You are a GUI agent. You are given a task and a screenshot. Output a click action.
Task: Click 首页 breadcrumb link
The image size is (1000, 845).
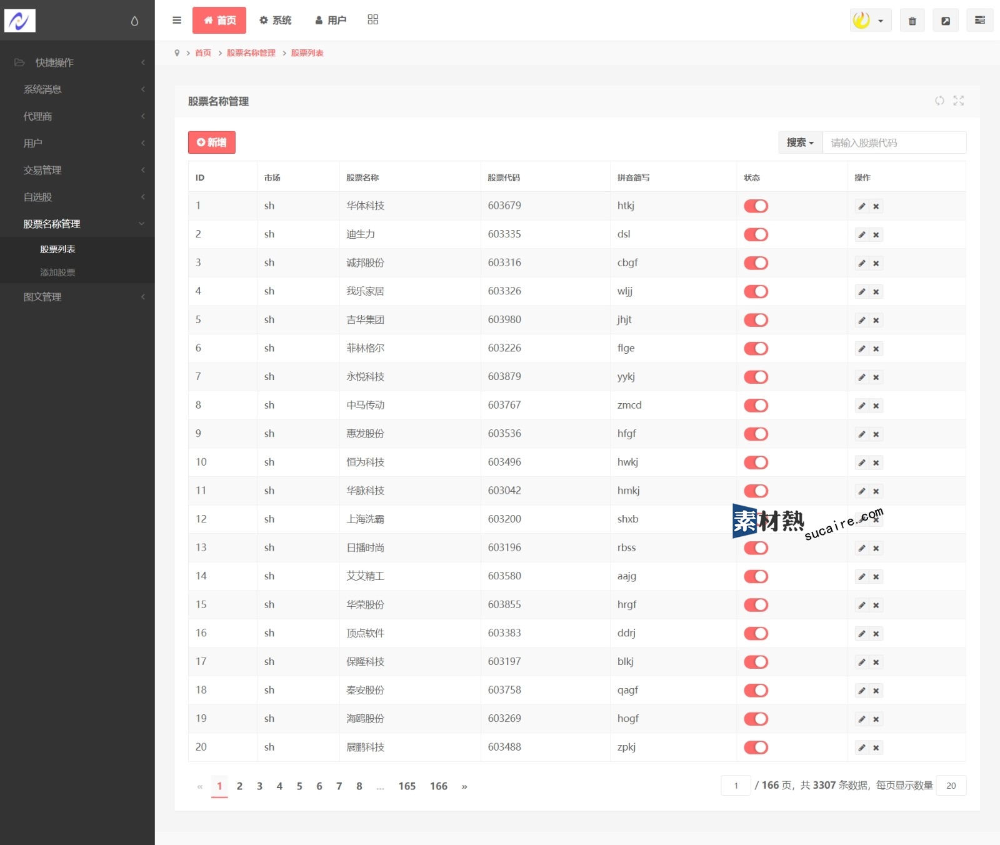coord(203,53)
